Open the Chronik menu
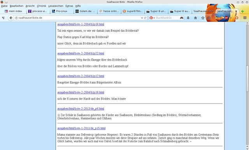Viewport: 249px width, 150px height. [42, 6]
